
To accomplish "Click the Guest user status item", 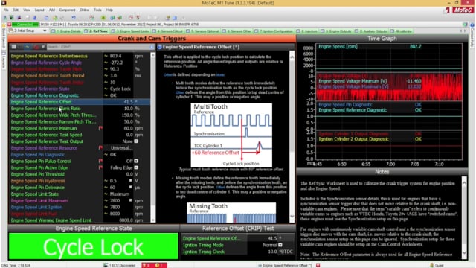I will [x=437, y=265].
